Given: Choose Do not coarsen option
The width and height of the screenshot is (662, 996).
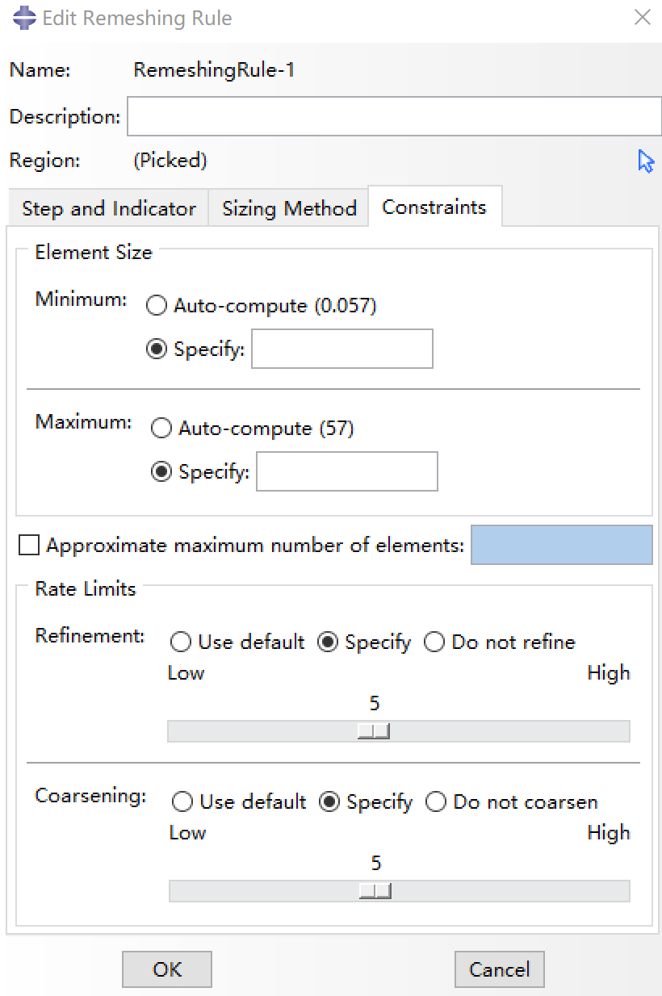Looking at the screenshot, I should coord(436,802).
